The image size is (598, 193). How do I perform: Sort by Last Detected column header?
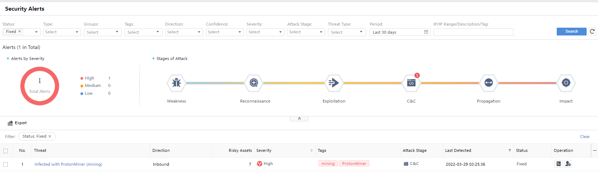pyautogui.click(x=458, y=151)
